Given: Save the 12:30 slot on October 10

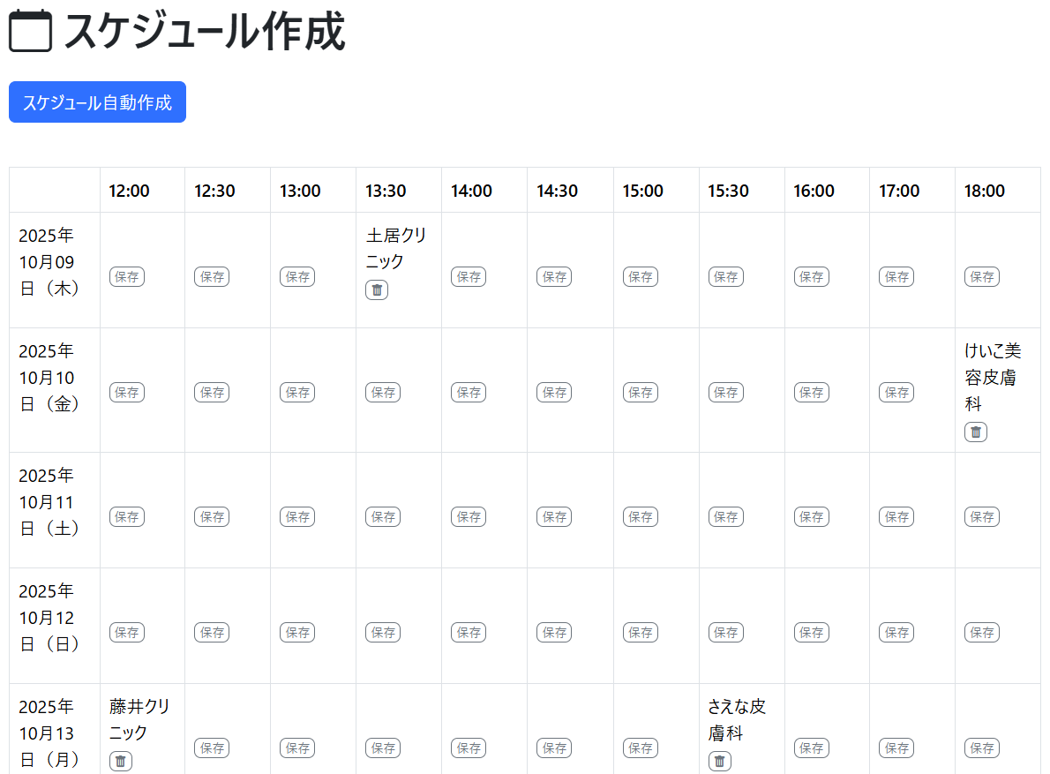Looking at the screenshot, I should [x=212, y=392].
